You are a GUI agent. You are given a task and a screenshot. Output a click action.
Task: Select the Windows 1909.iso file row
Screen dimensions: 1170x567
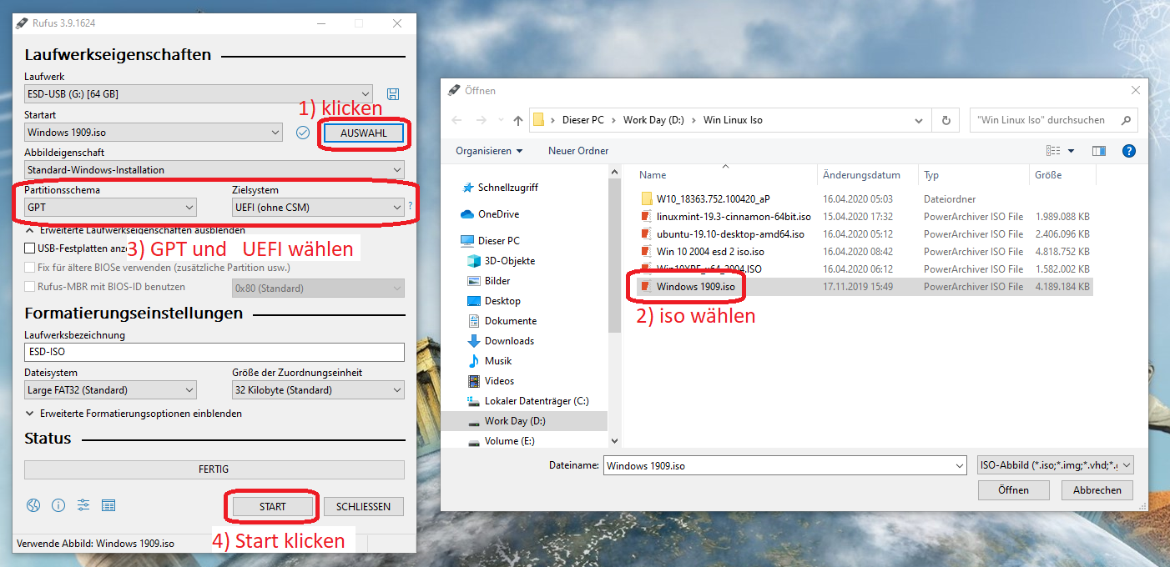[x=864, y=286]
